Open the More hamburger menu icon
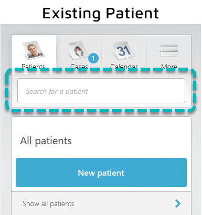202x215 pixels. point(169,51)
